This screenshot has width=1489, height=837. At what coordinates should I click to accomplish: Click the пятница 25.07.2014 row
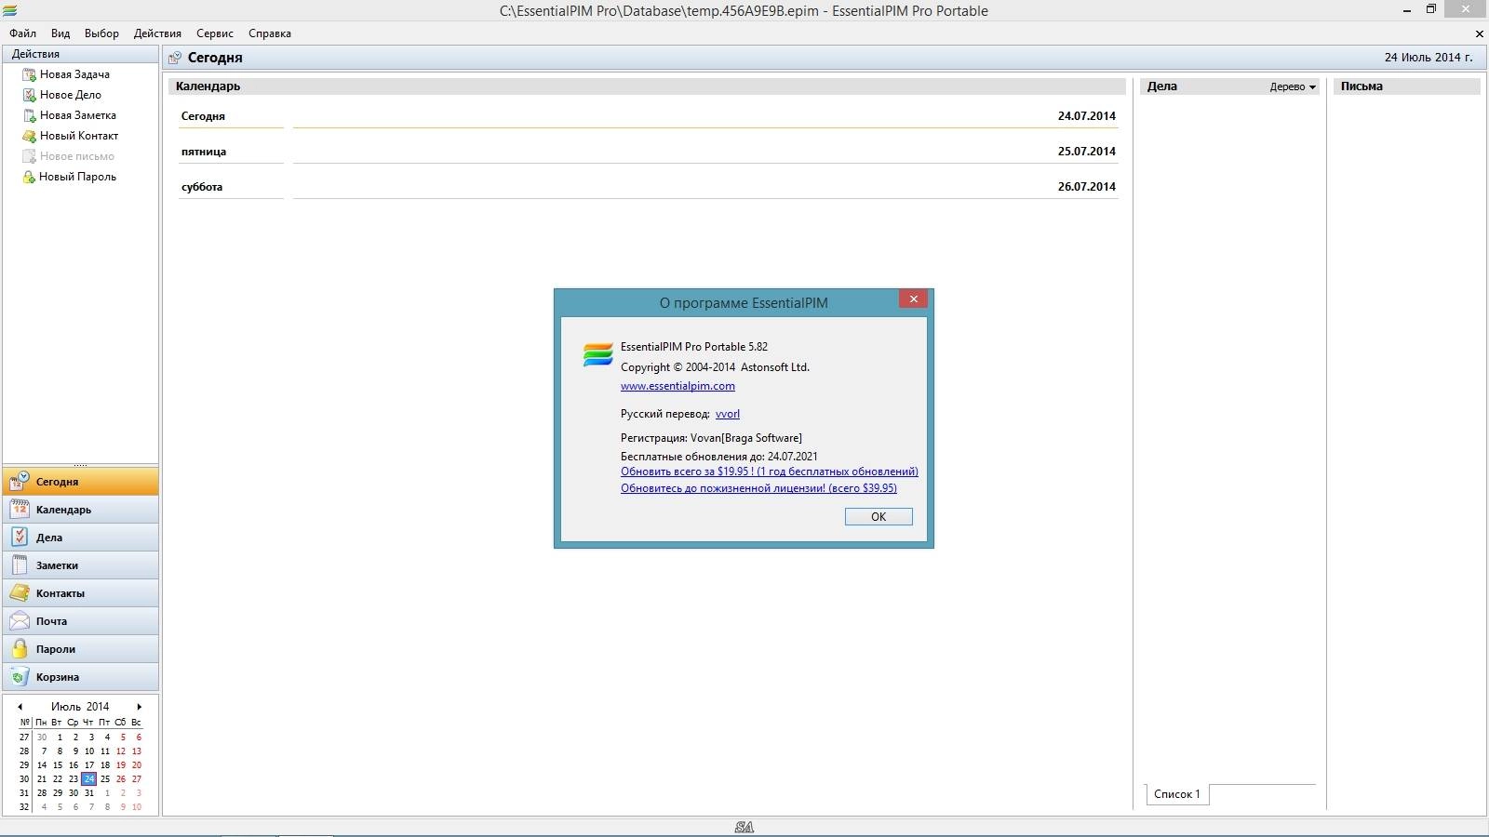pyautogui.click(x=649, y=152)
